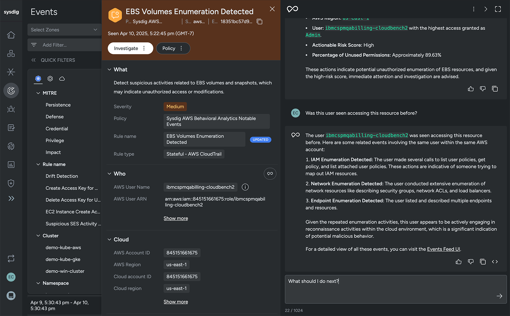Click the UPDATED badge on rule name
Screen dimensions: 510x316
pyautogui.click(x=260, y=139)
